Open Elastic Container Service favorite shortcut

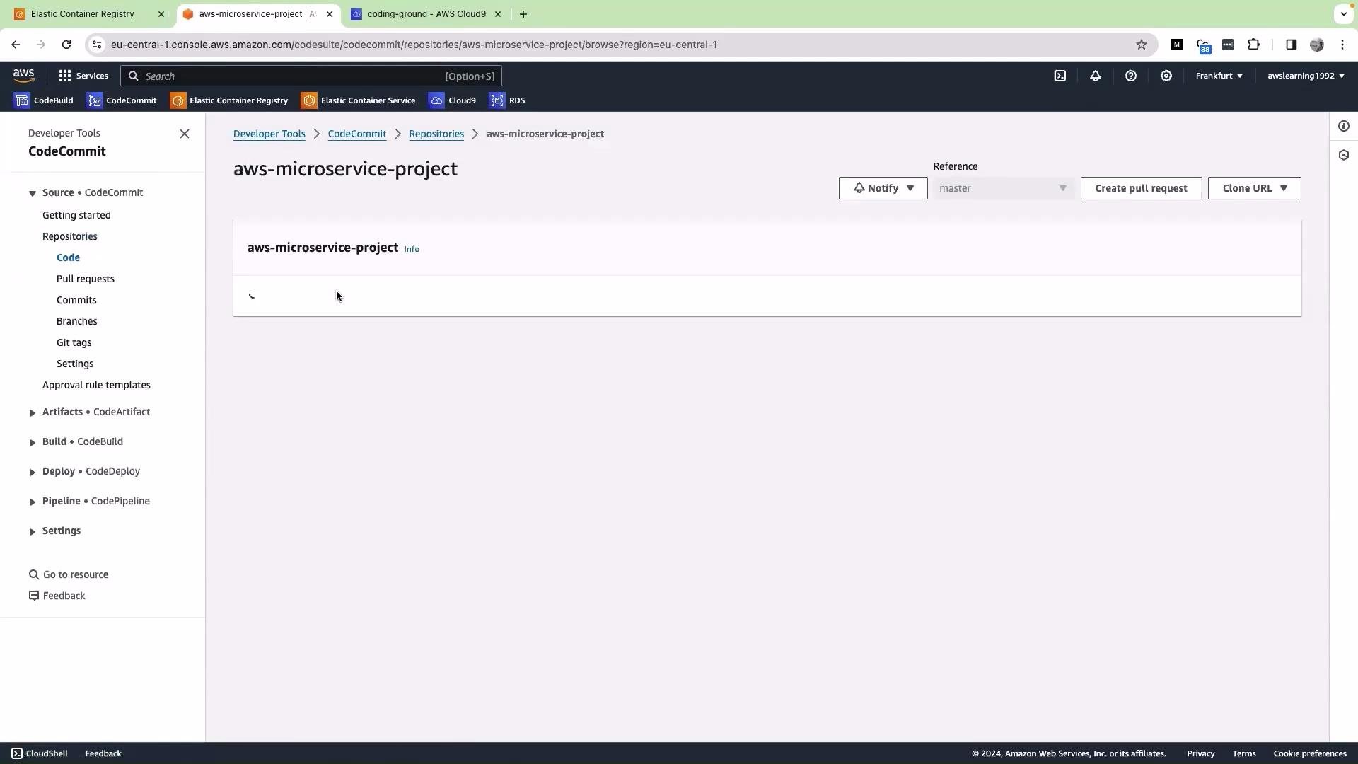coord(359,100)
